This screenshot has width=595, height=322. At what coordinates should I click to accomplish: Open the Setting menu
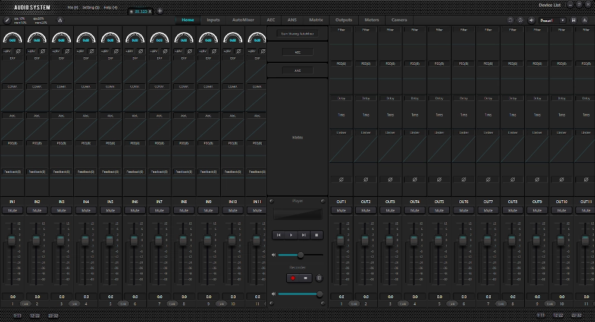[x=90, y=7]
